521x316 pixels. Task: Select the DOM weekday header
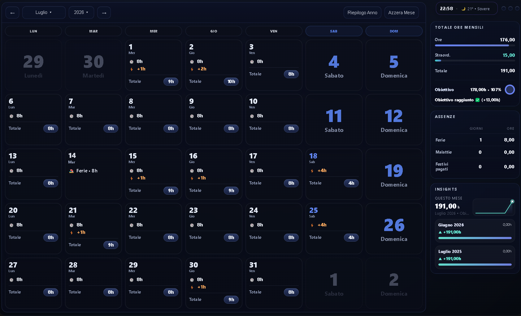(x=394, y=31)
